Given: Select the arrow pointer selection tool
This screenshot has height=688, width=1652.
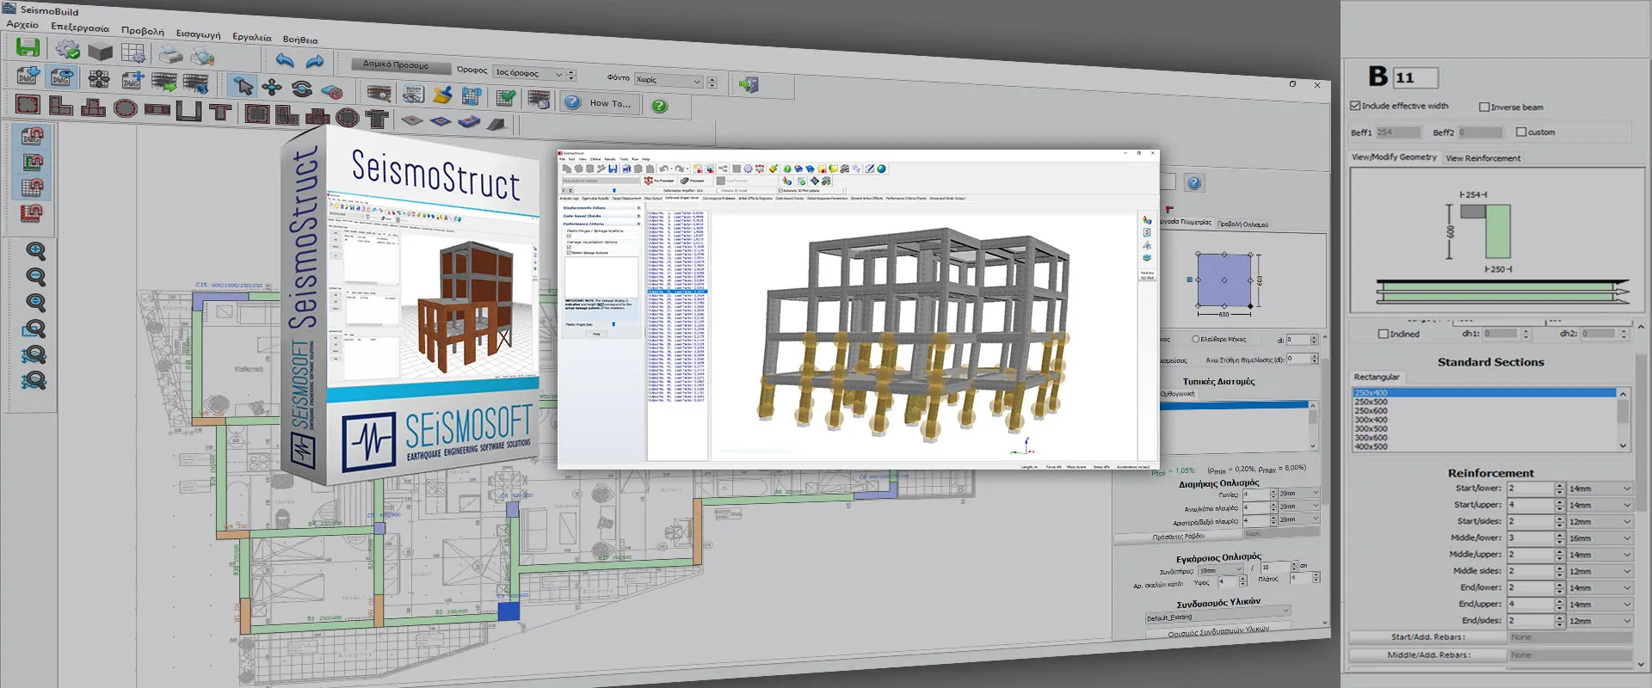Looking at the screenshot, I should click(x=243, y=85).
